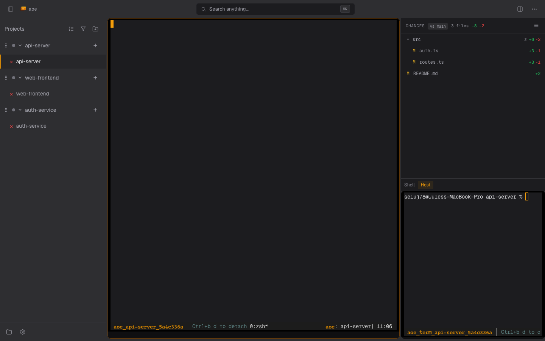The height and width of the screenshot is (341, 545).
Task: Click the ⌘K shortcut badge
Action: [345, 9]
